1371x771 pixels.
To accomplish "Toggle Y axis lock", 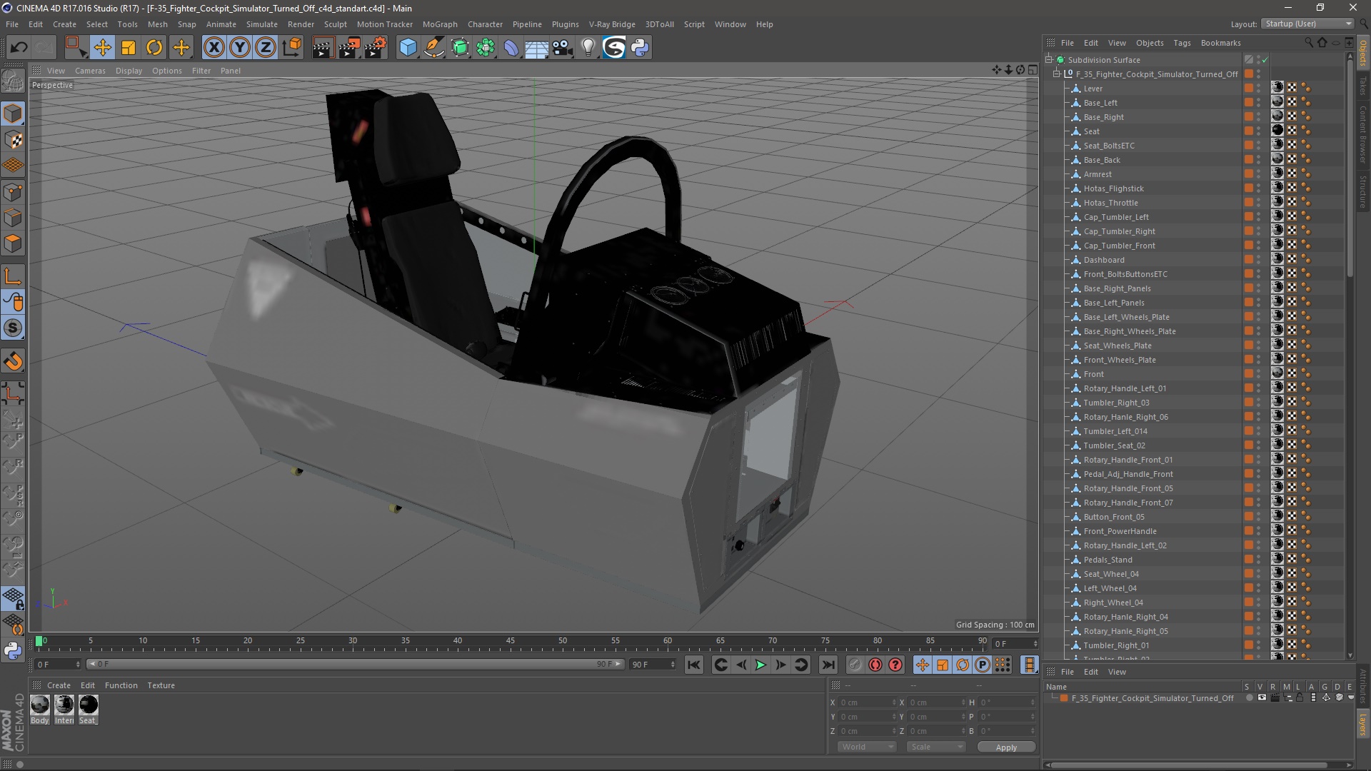I will [x=240, y=48].
